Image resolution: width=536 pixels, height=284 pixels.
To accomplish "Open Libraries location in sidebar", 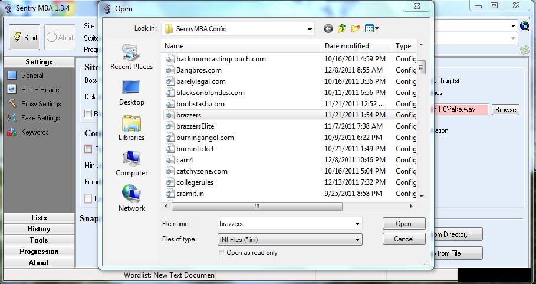I will pyautogui.click(x=131, y=128).
